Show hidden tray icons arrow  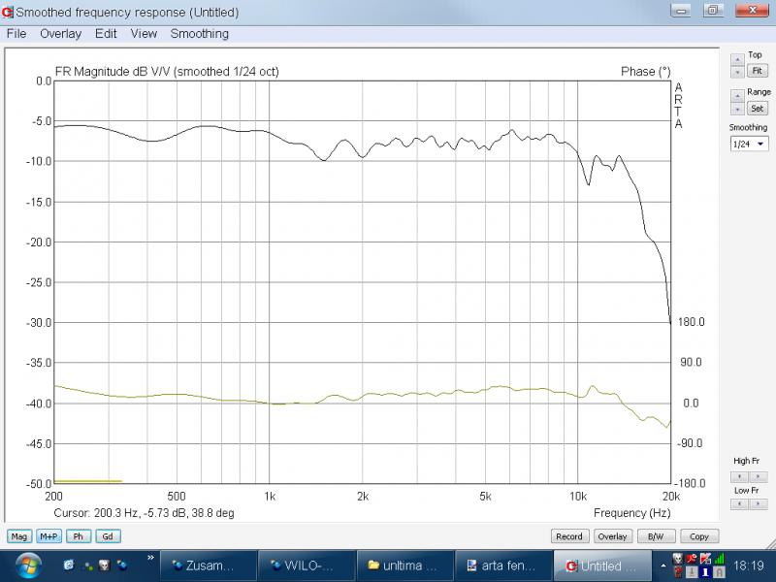[x=663, y=566]
